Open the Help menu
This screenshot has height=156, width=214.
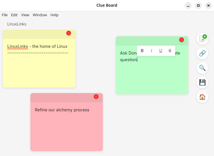click(x=54, y=15)
